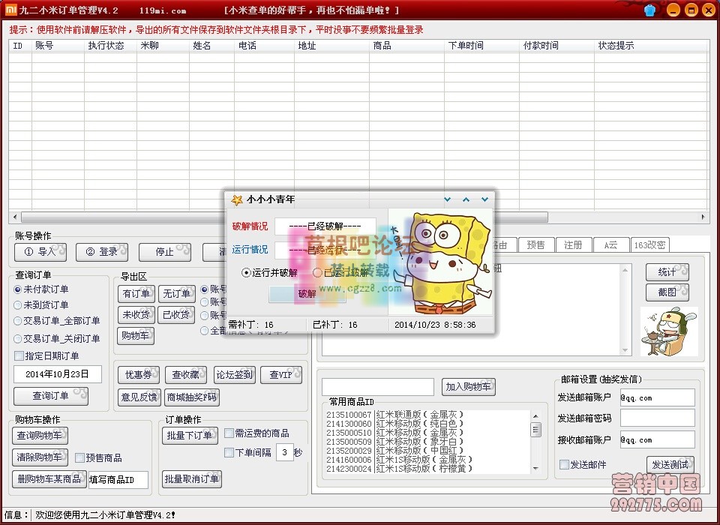
Task: Focus the 发送邮箱密码 input field
Action: click(657, 418)
